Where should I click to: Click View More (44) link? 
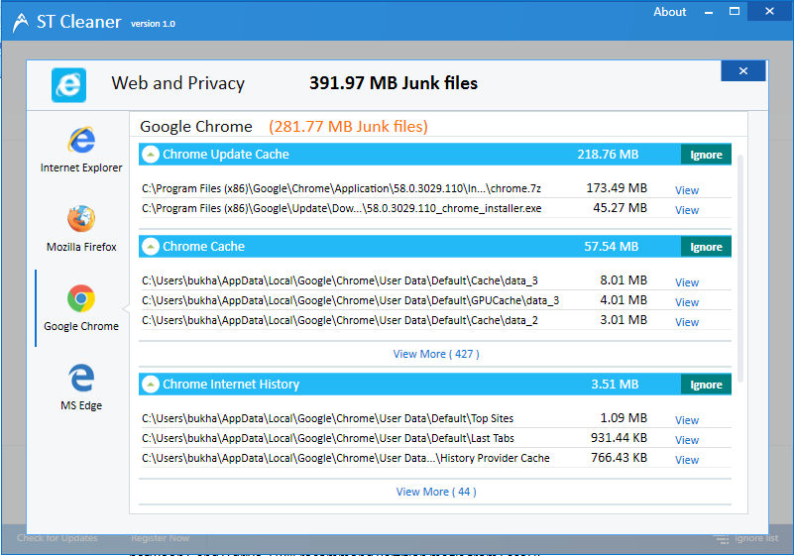click(435, 492)
